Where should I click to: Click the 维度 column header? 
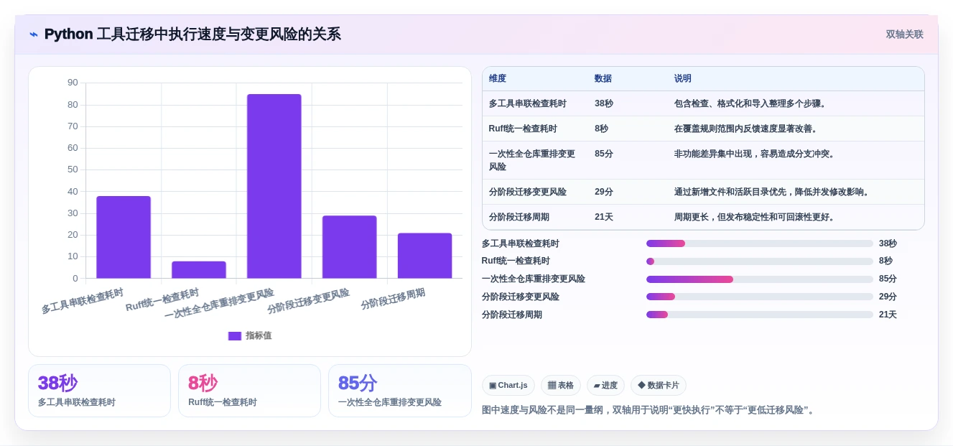498,79
